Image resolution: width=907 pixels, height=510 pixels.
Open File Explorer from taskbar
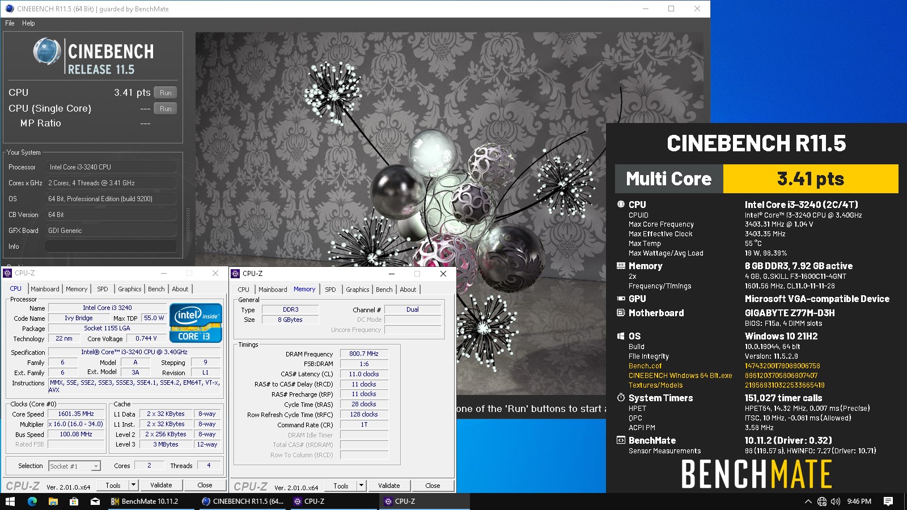tap(53, 501)
